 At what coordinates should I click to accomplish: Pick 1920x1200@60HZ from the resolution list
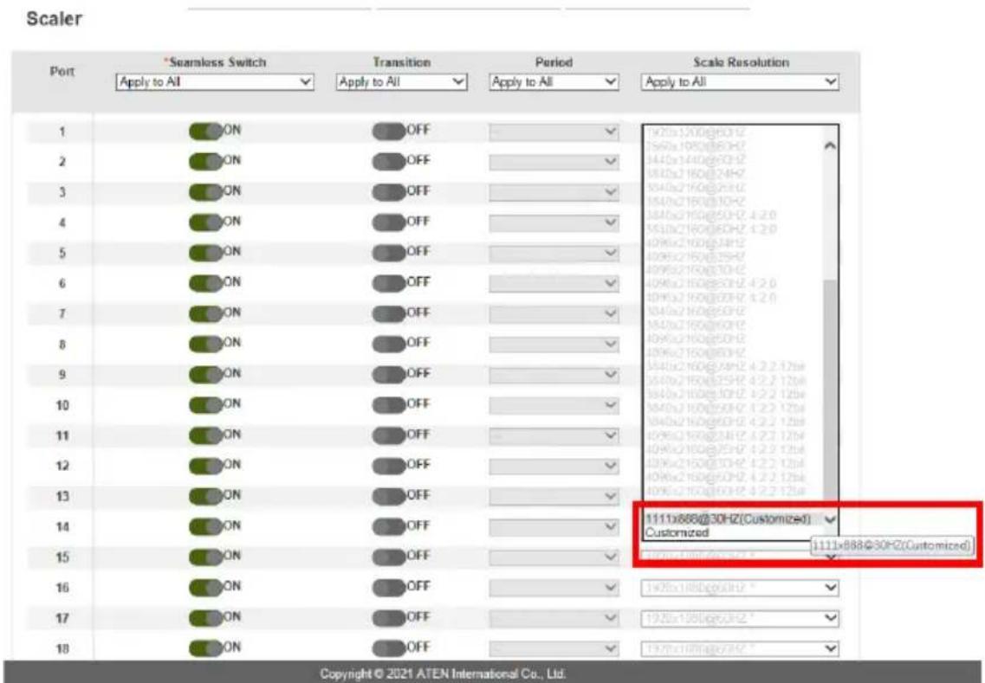696,132
